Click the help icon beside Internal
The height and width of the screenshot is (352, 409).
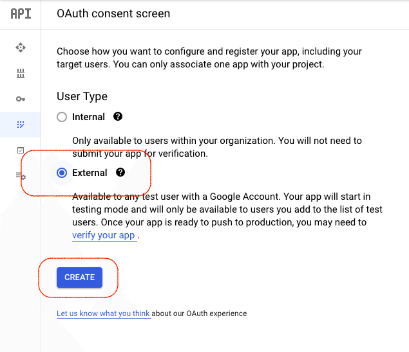pos(118,117)
